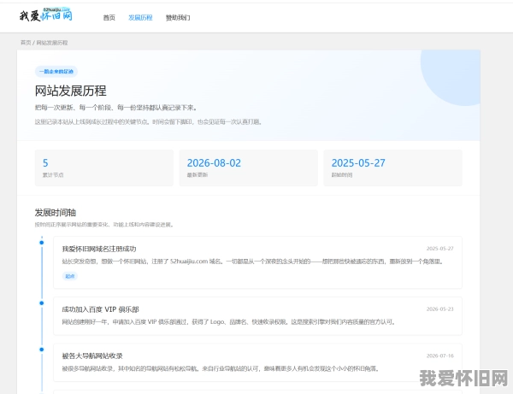This screenshot has height=394, width=513.
Task: Click timeline dot for 成功加入百度 VIP 俱乐部
Action: coord(42,303)
